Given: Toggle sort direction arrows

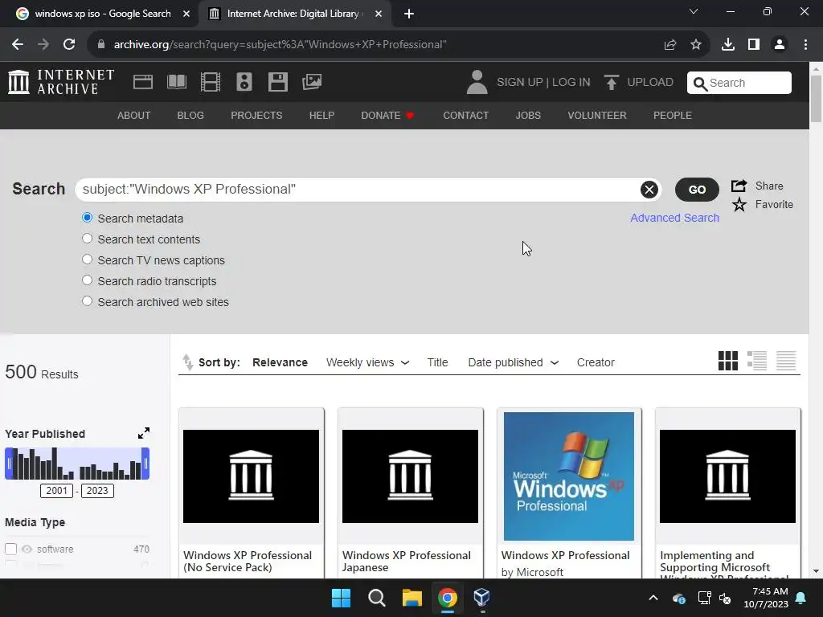Looking at the screenshot, I should click(187, 362).
